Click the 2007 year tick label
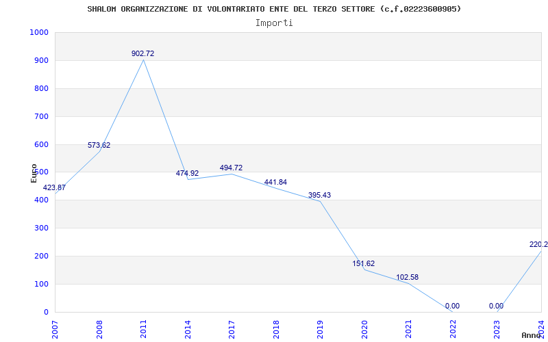Image resolution: width=548 pixels, height=342 pixels. pyautogui.click(x=55, y=329)
